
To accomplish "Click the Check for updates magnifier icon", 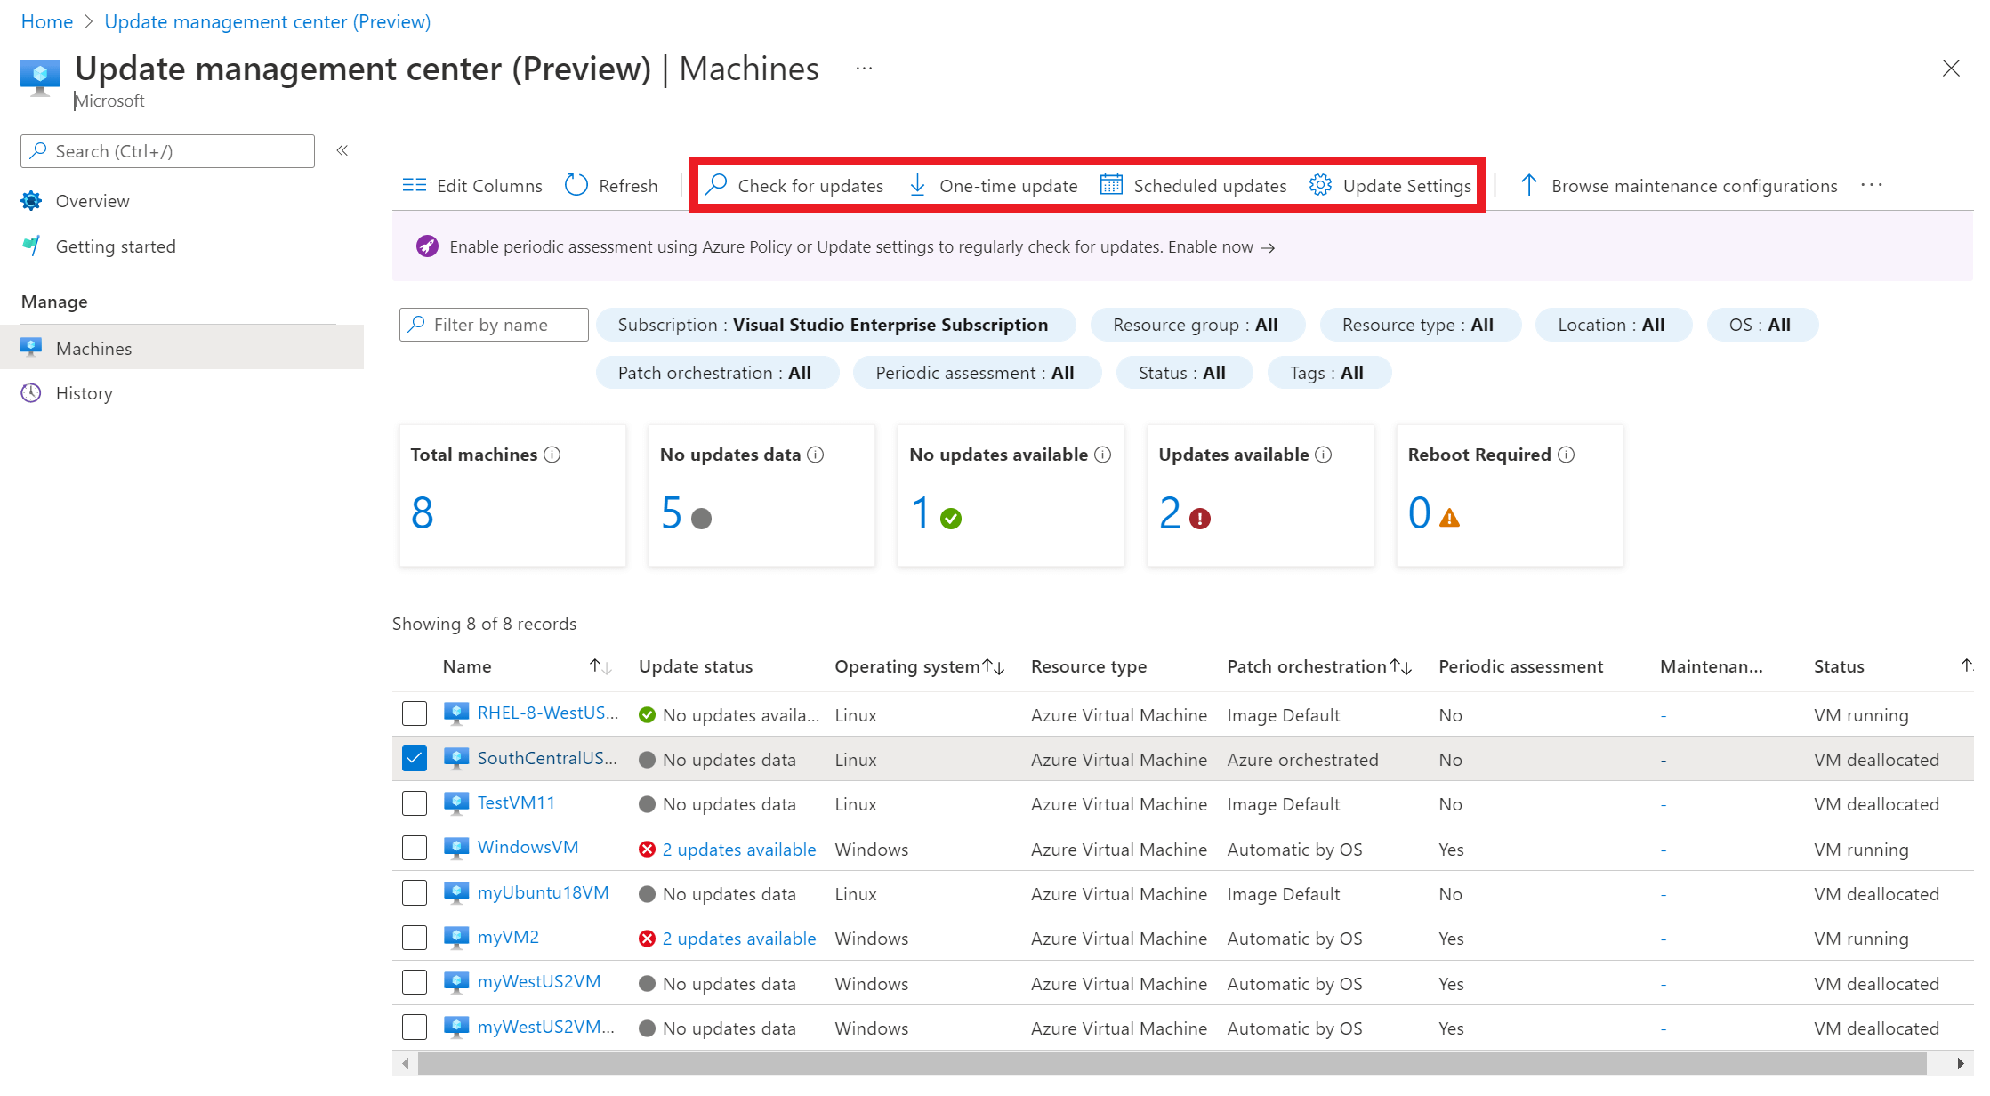I will [x=716, y=185].
